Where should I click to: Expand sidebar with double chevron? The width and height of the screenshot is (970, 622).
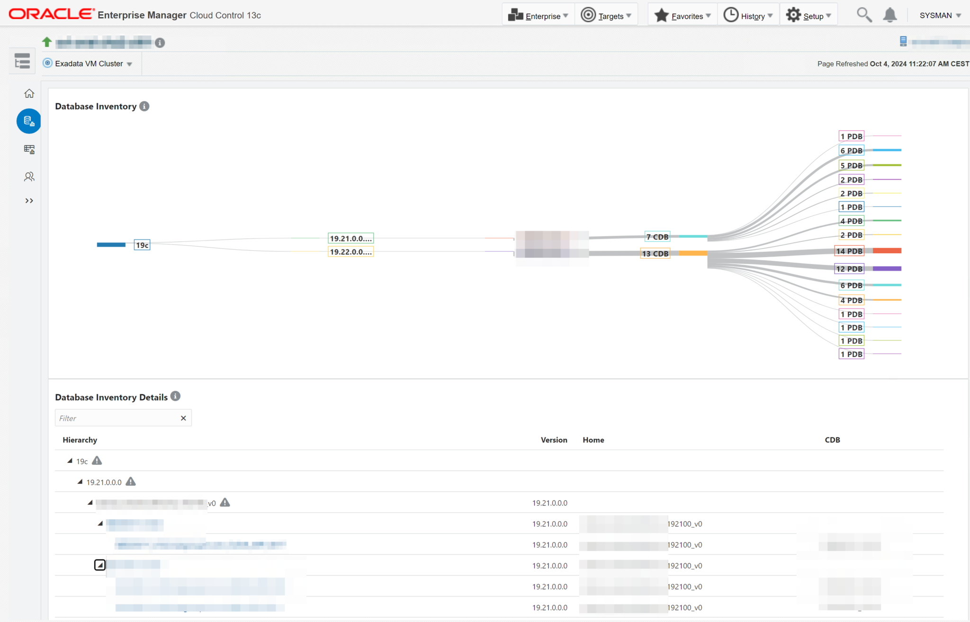[29, 201]
